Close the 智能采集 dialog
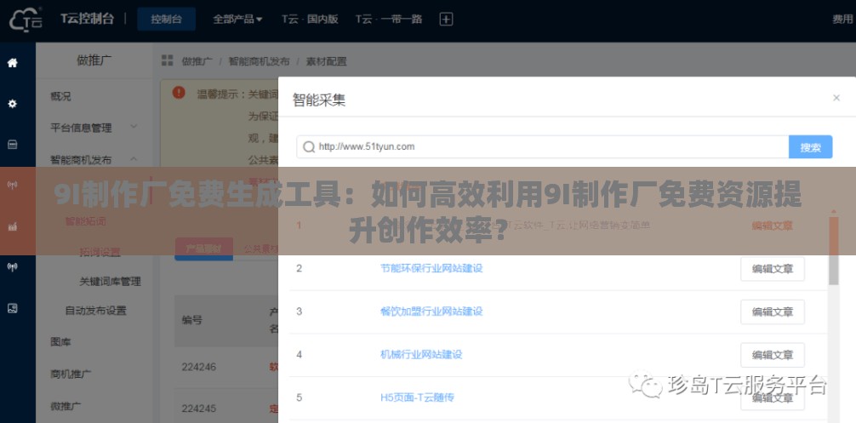Image resolution: width=856 pixels, height=423 pixels. tap(836, 98)
